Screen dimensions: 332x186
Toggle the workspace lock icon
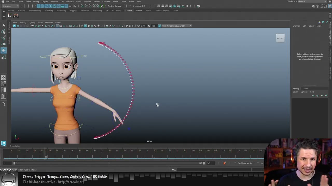point(330,1)
